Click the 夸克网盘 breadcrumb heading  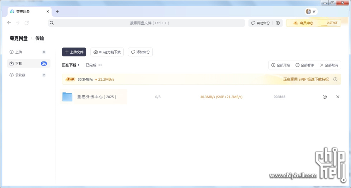pos(19,38)
